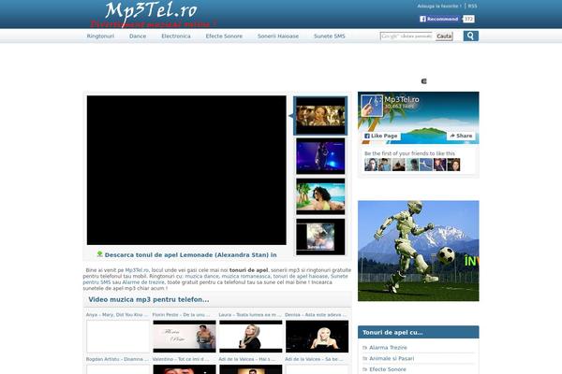
Task: Open Anya - Mary, Did You Know video title
Action: tap(117, 315)
